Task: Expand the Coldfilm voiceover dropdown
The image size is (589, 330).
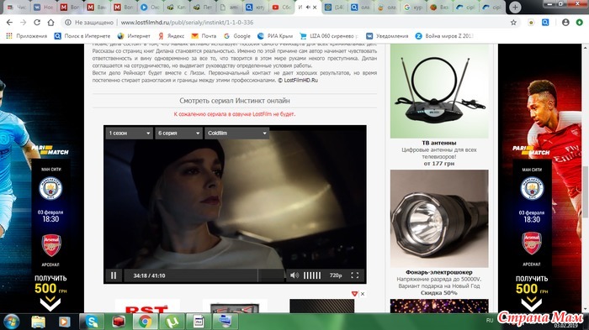Action: 236,134
